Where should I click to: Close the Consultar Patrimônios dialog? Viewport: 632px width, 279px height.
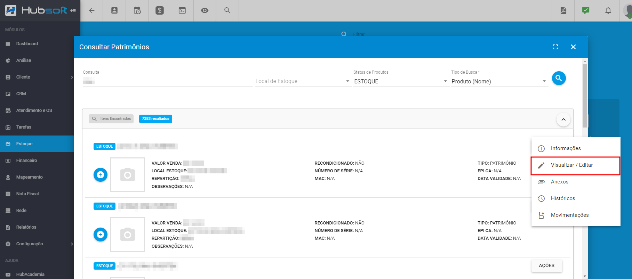tap(573, 47)
